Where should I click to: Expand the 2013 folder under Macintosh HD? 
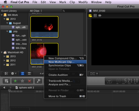tap(4, 56)
